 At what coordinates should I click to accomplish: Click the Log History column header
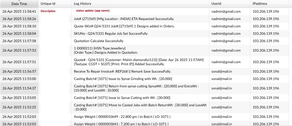coord(83,4)
